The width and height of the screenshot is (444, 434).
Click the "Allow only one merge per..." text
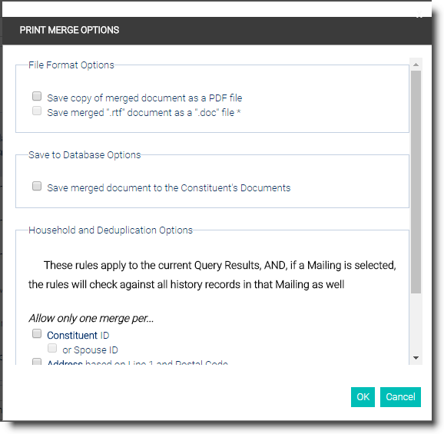(91, 319)
